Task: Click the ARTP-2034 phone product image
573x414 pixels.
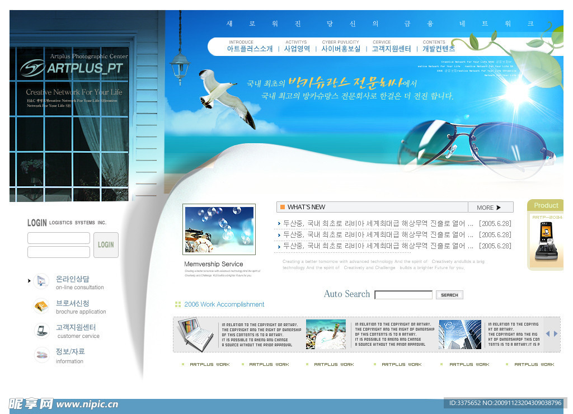Action: point(546,242)
